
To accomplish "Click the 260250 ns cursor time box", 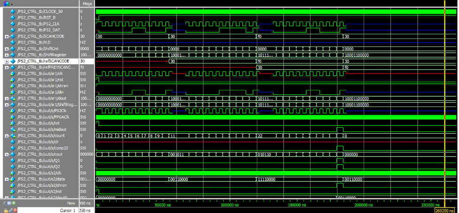I will tap(444, 210).
